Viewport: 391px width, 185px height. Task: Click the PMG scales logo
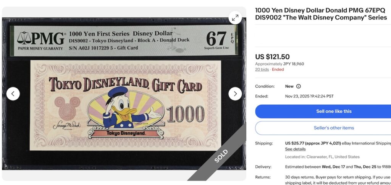[24, 38]
